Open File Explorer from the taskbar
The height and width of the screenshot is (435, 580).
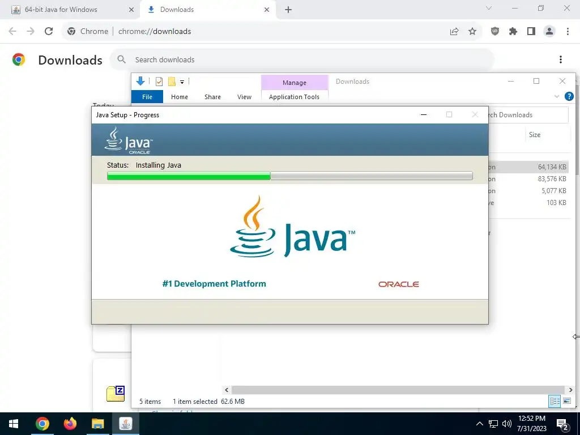97,424
